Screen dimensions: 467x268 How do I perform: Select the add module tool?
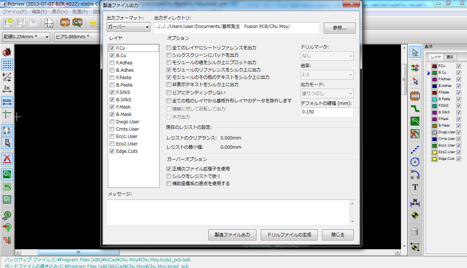coord(415,96)
